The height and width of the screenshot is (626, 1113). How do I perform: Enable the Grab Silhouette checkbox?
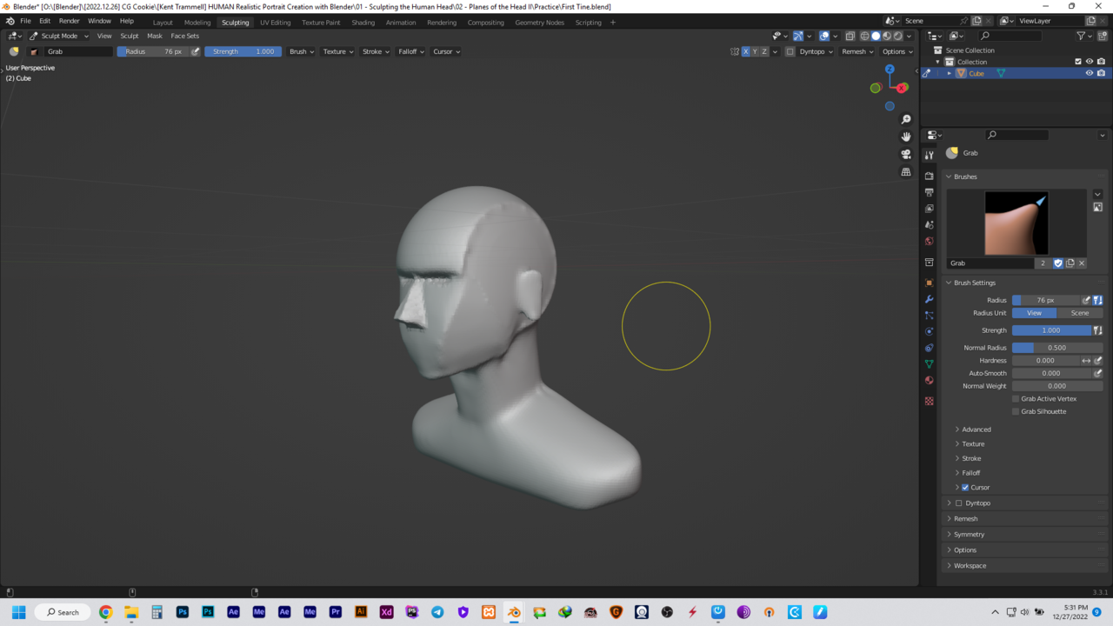coord(1015,411)
